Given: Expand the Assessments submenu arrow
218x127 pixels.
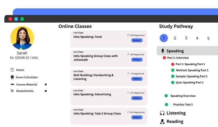Looking at the screenshot, I should click(x=46, y=91).
